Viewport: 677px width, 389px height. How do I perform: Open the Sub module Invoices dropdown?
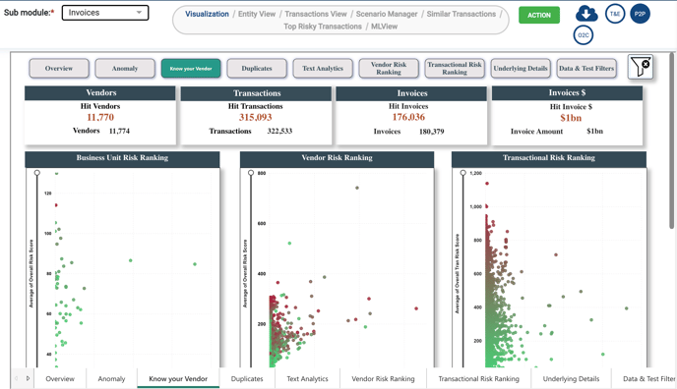pyautogui.click(x=105, y=13)
